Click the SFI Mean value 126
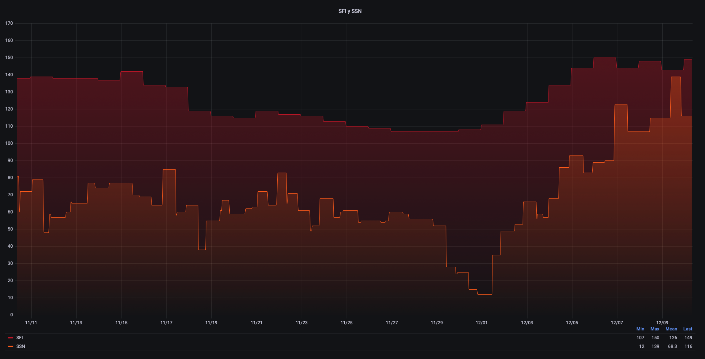Screen dimensions: 705x359 pos(673,338)
